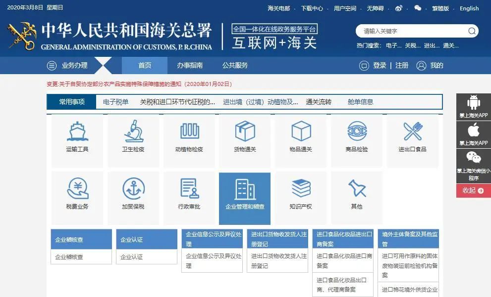This screenshot has height=297, width=491.
Task: Open 进口可用作原料的固体废物装运前检验机构备案
Action: click(x=408, y=265)
